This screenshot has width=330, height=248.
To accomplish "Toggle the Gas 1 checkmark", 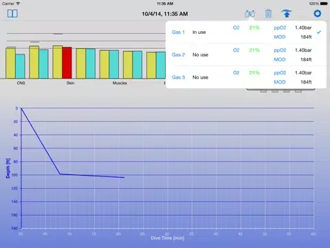I will 319,32.
